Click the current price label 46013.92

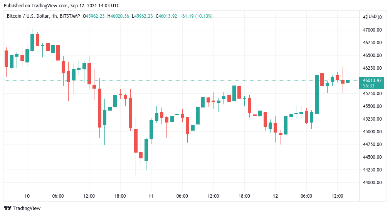point(372,80)
